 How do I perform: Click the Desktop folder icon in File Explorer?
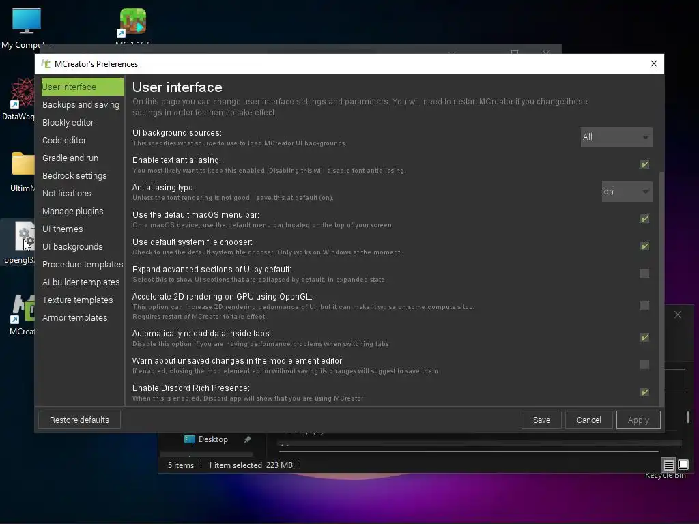tap(190, 439)
